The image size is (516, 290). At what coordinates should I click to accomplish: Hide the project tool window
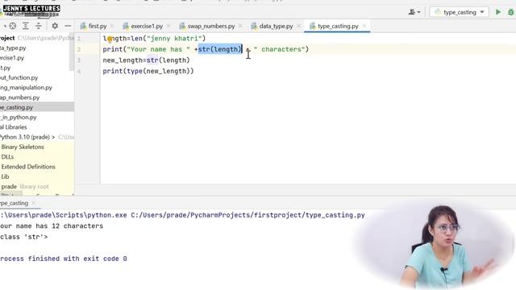click(68, 26)
